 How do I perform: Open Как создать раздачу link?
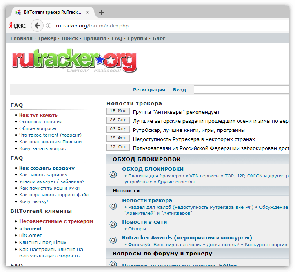47,168
